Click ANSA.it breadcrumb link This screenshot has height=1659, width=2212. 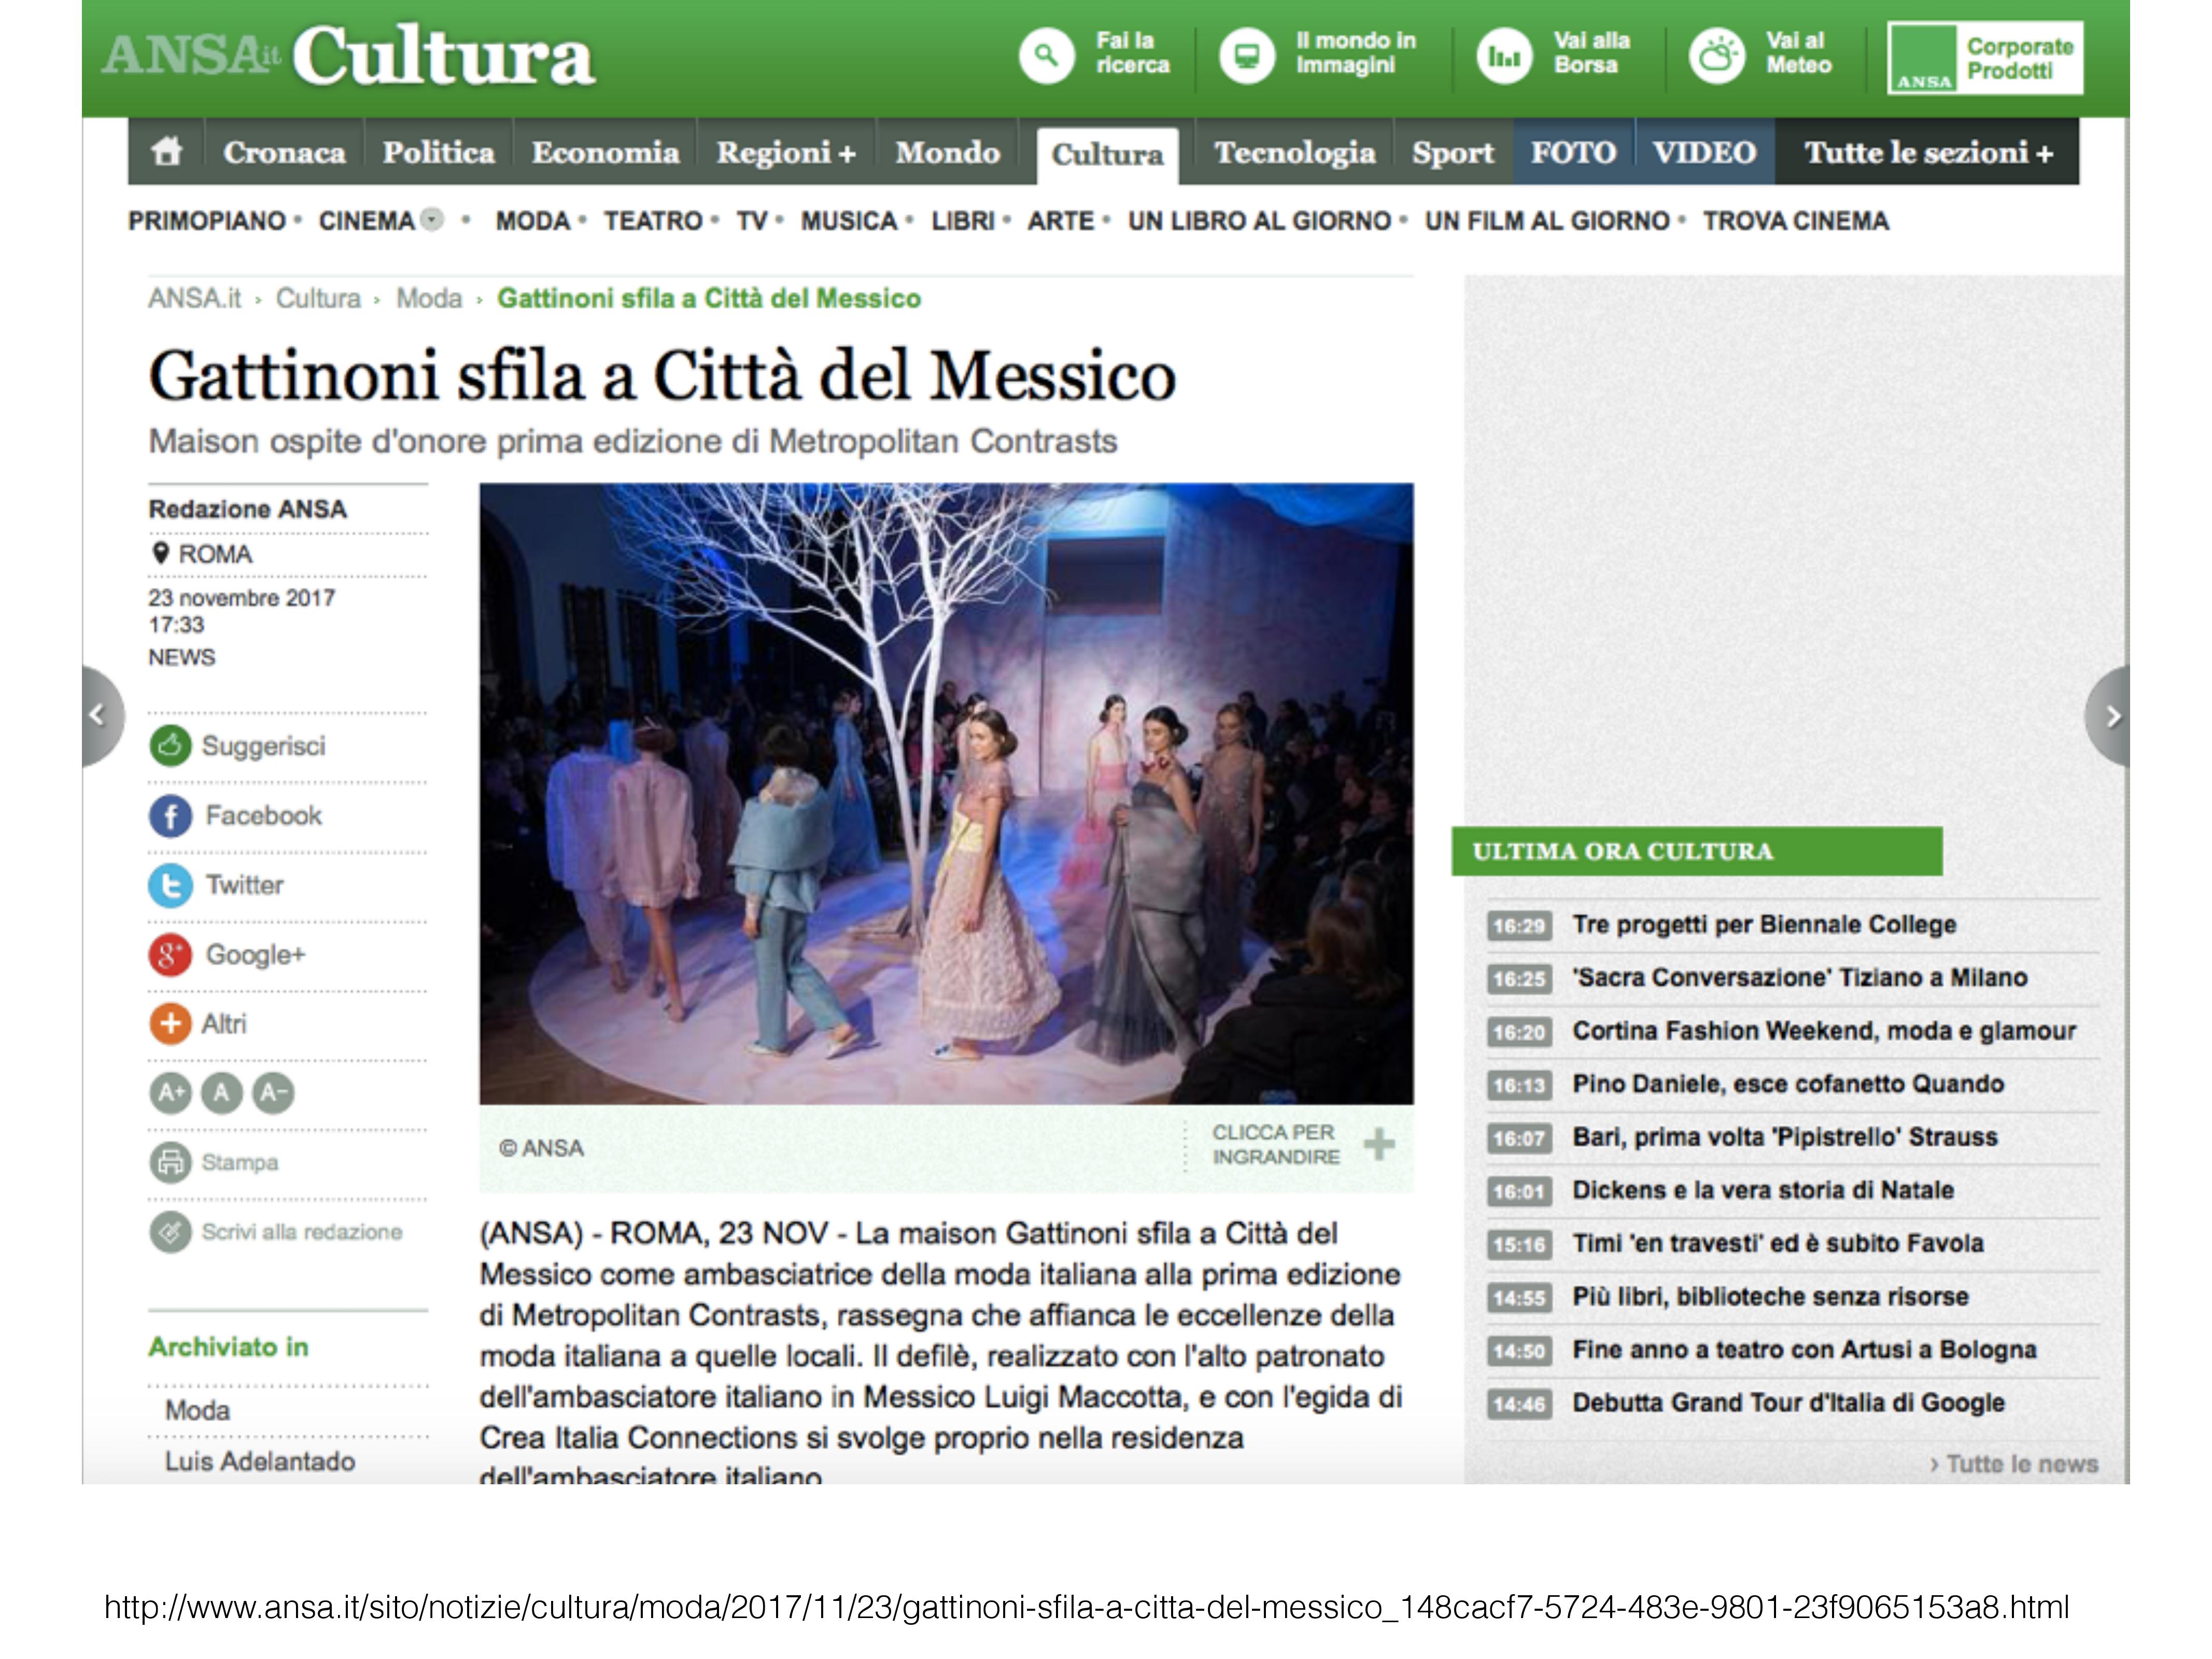(x=195, y=298)
